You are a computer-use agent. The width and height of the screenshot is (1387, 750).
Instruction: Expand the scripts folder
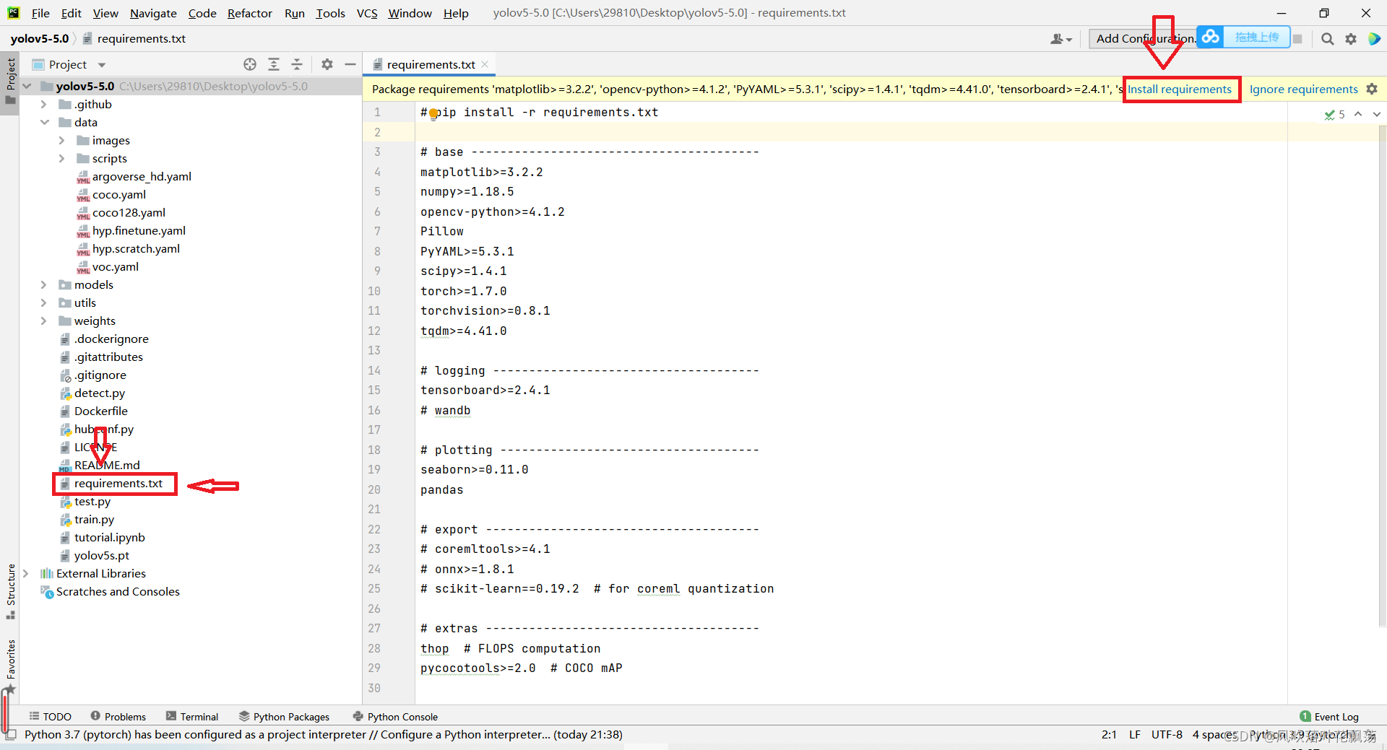(x=62, y=158)
